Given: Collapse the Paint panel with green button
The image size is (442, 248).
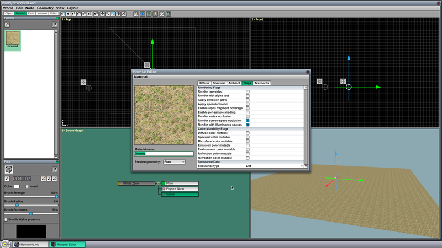Looking at the screenshot, I should [x=57, y=162].
